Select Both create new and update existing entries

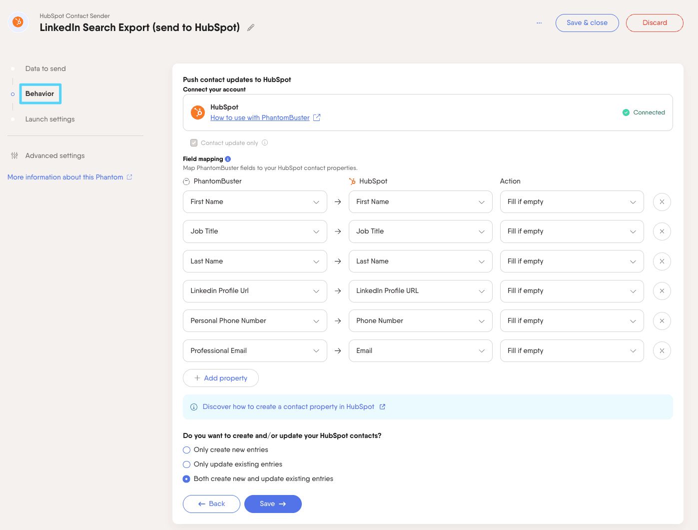(187, 479)
